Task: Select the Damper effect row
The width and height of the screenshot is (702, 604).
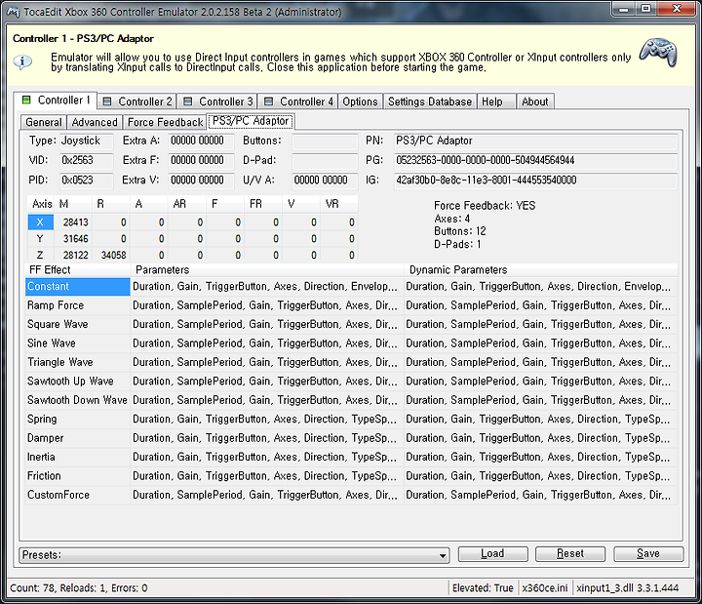Action: point(351,438)
